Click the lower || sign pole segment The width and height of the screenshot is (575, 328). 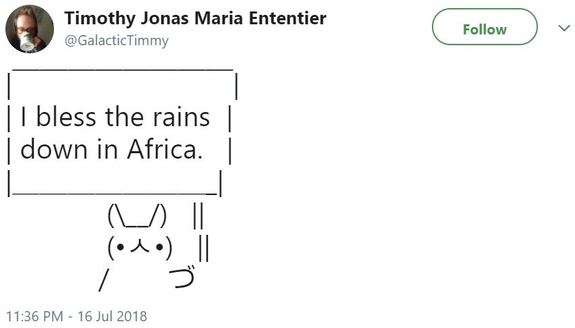coord(204,248)
